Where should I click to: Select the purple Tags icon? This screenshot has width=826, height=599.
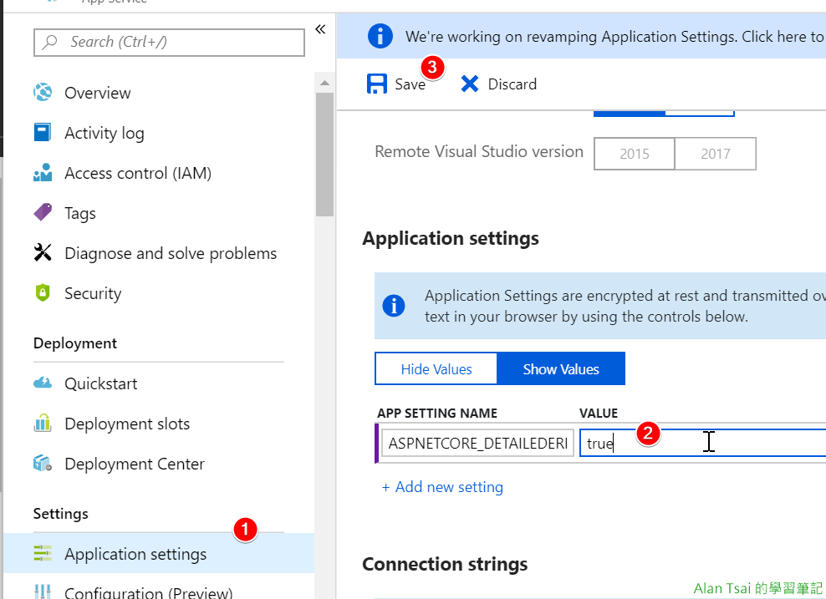[x=43, y=213]
